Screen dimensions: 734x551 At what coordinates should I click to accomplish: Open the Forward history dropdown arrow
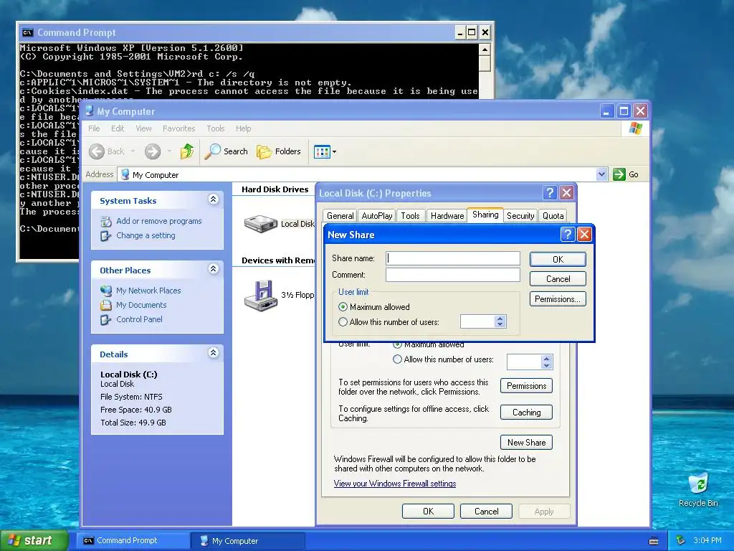click(x=169, y=151)
